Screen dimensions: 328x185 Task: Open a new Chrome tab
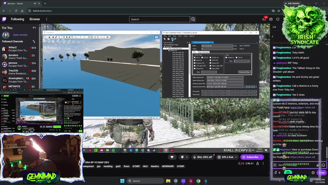coord(45,3)
